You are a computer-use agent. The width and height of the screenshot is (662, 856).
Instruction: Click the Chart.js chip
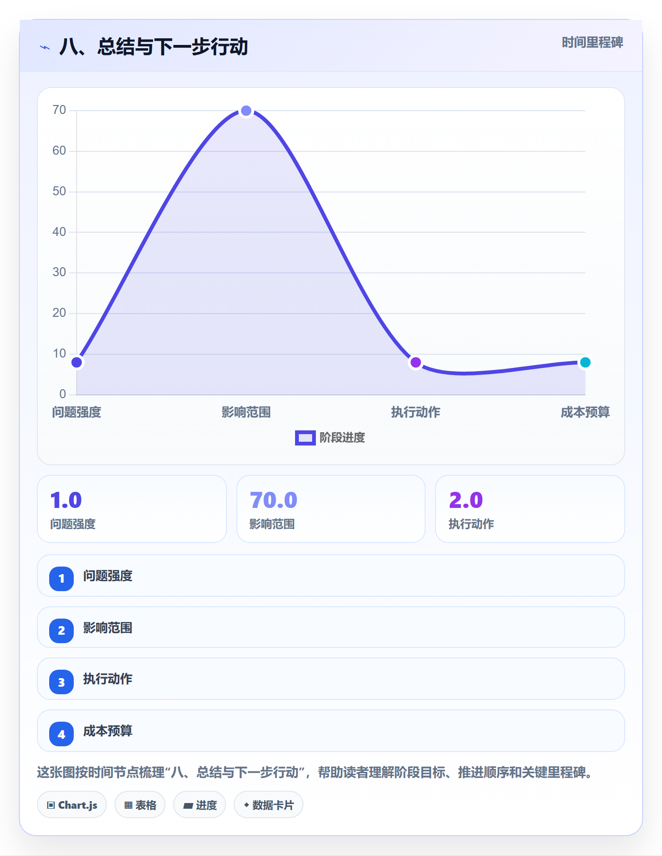coord(72,804)
